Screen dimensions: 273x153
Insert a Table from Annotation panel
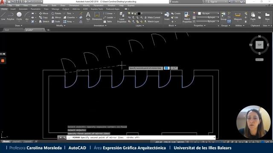point(107,22)
